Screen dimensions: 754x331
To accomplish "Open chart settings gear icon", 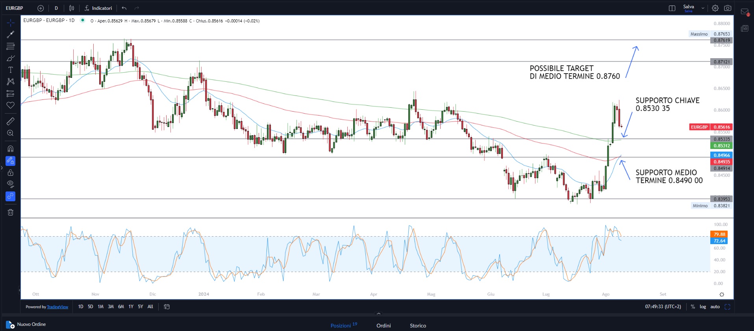I will point(715,8).
